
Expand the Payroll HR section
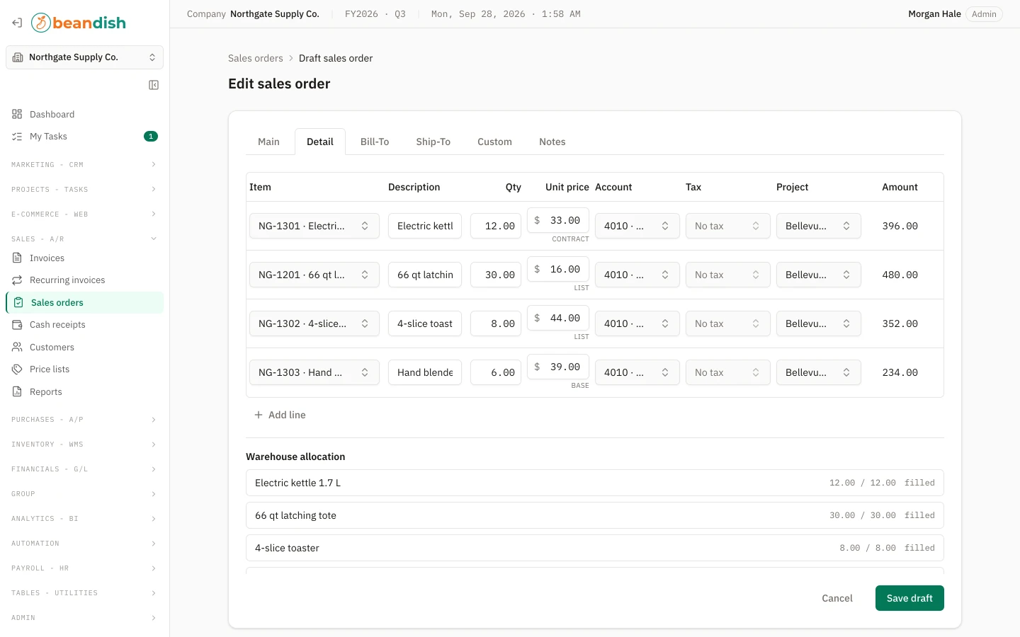[x=84, y=568]
